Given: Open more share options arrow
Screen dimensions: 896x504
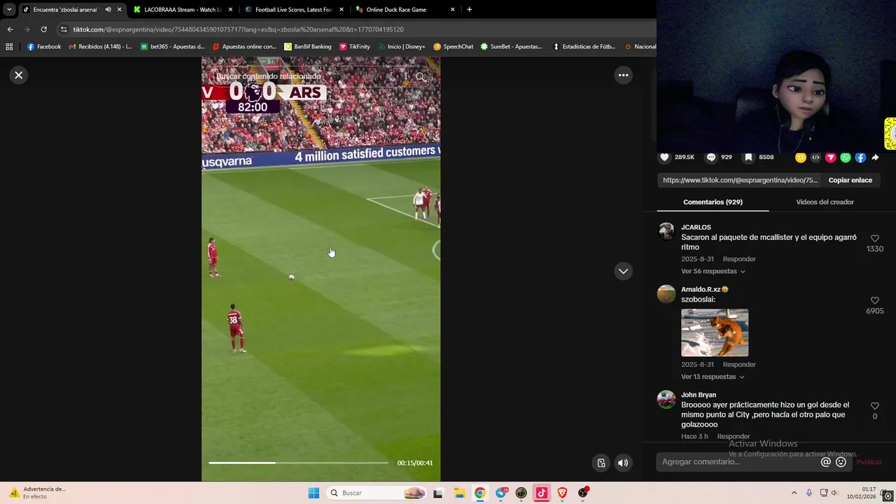Looking at the screenshot, I should click(x=875, y=157).
